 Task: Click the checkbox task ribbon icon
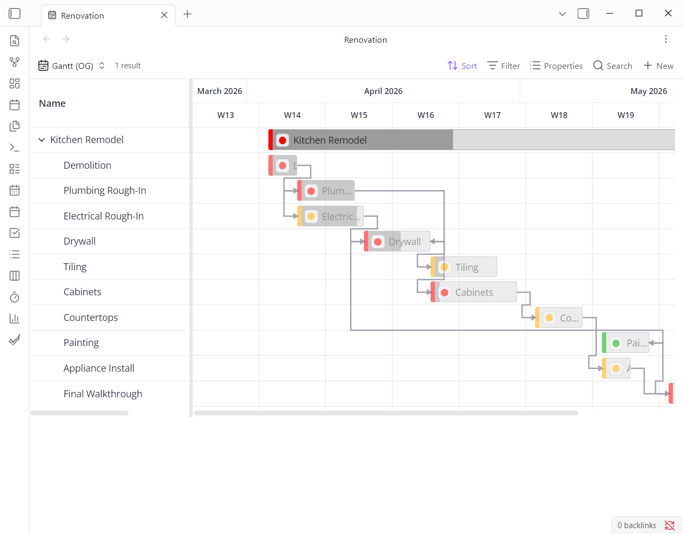[x=14, y=233]
